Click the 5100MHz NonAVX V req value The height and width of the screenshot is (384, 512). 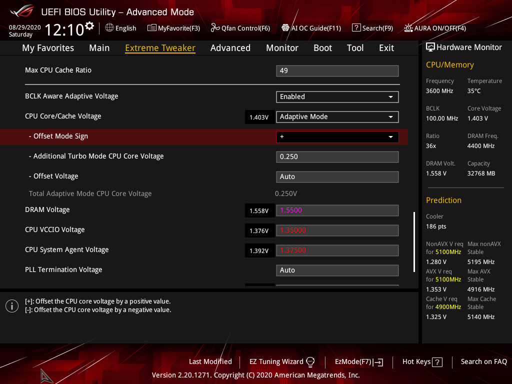(x=448, y=252)
